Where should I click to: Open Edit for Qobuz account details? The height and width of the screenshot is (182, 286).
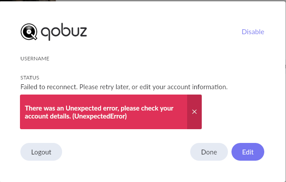(248, 152)
